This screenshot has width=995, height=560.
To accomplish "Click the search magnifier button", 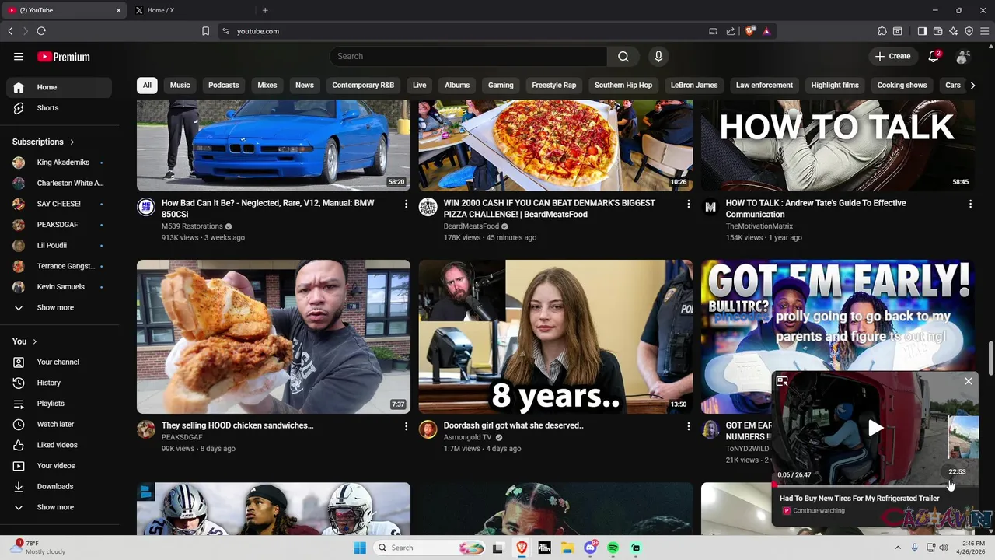I will (623, 56).
